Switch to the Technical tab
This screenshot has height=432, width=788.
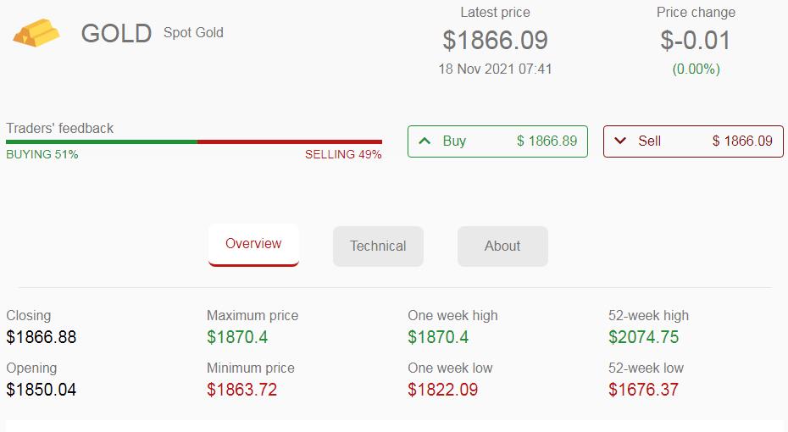(x=378, y=246)
